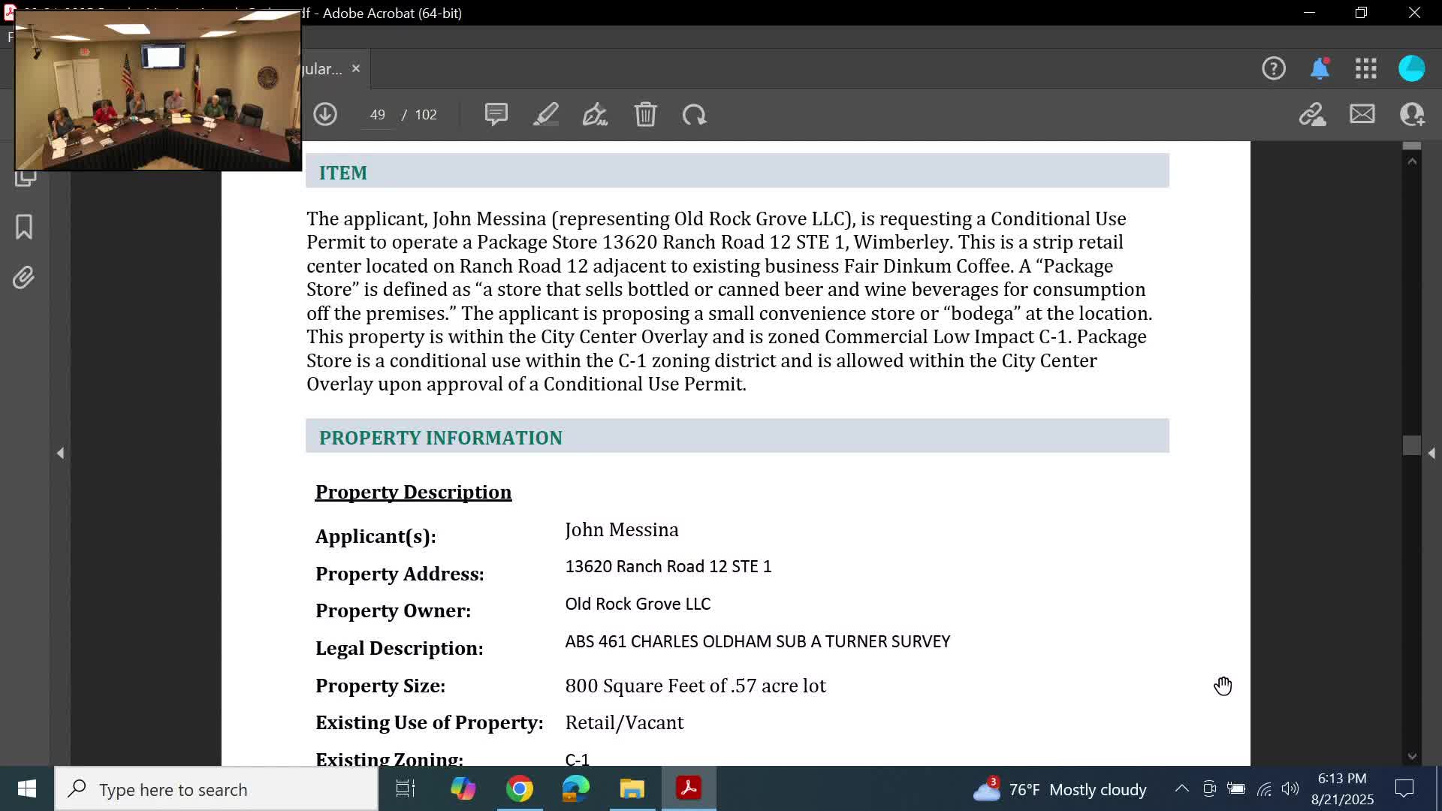Click the trash delete icon
Screen dimensions: 1442x811
click(645, 114)
